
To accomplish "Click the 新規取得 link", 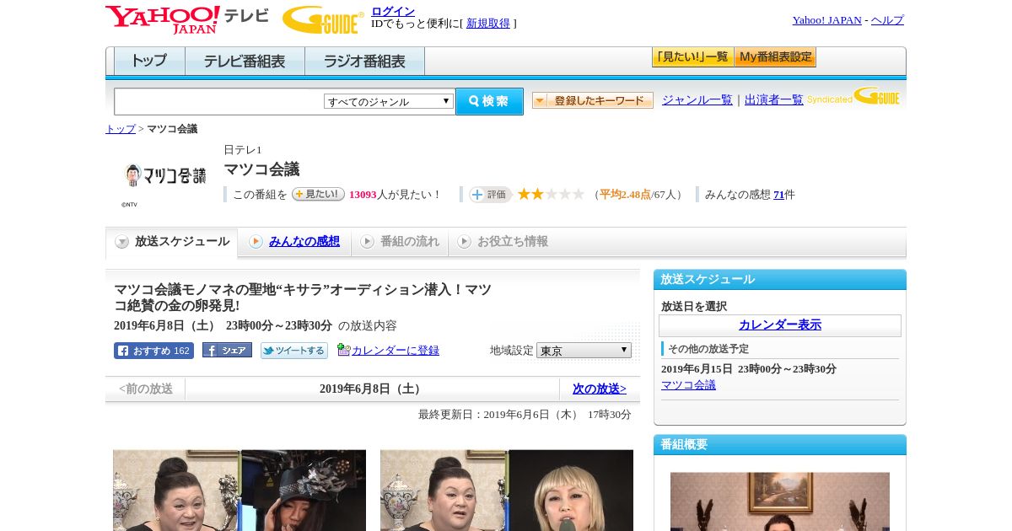I will pyautogui.click(x=488, y=24).
